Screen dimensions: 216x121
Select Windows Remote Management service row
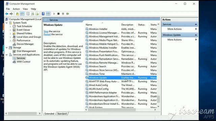coord(121,63)
